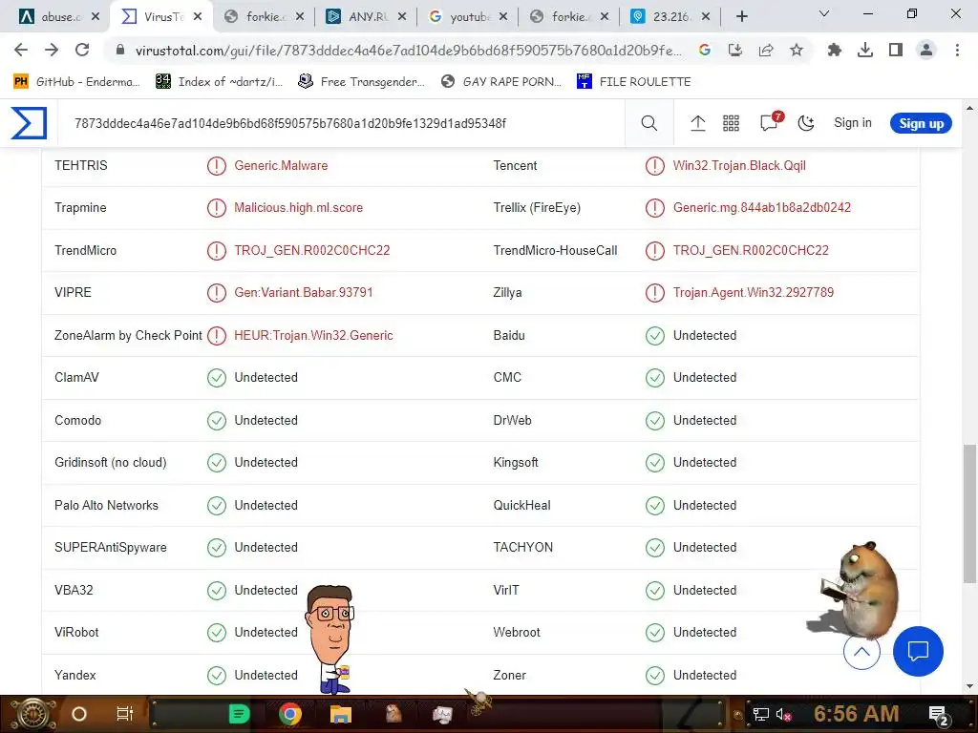Click the browser forward arrow
Viewport: 978px width, 733px height.
(x=52, y=50)
